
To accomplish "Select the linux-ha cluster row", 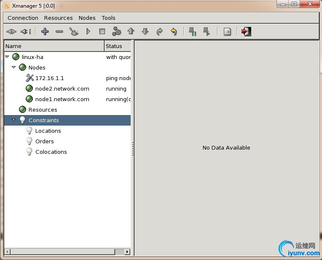I will pyautogui.click(x=67, y=57).
